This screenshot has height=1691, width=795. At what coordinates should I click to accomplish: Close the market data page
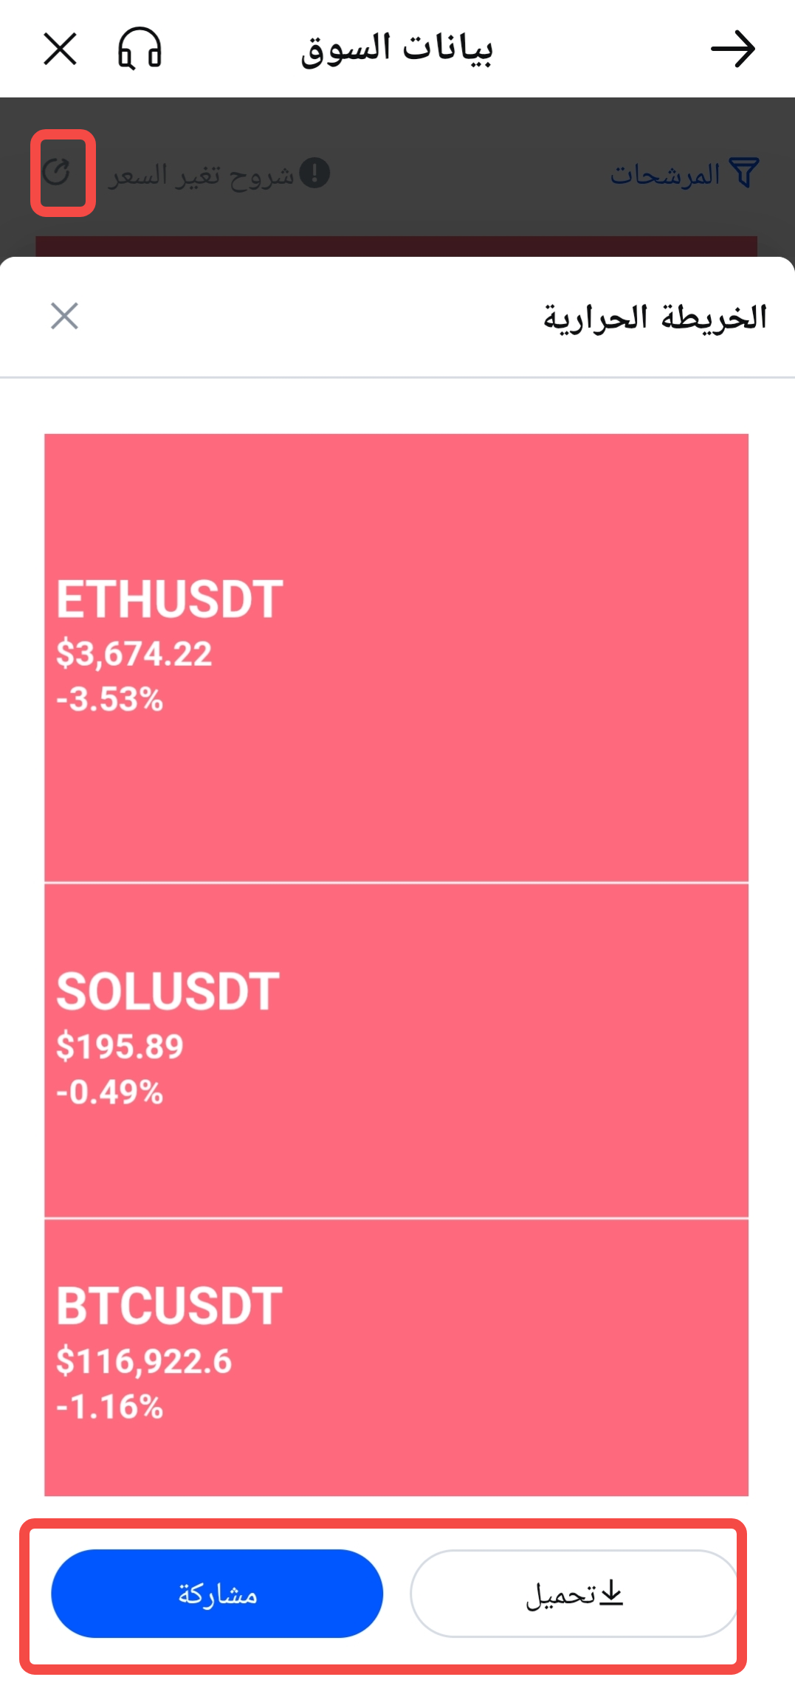tap(60, 49)
